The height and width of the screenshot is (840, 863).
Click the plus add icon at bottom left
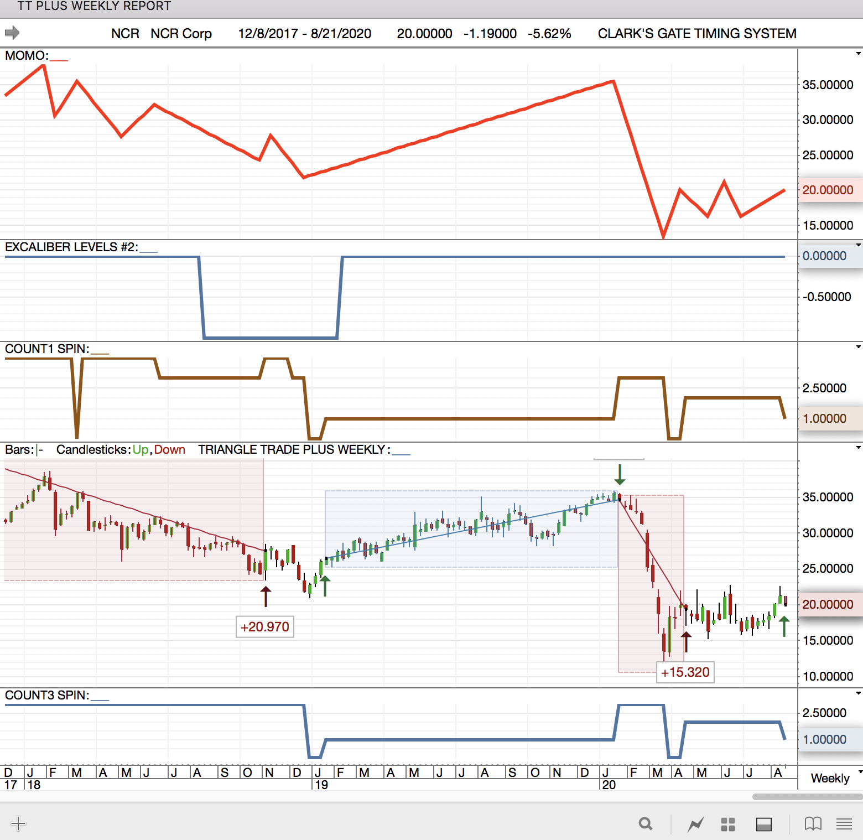click(18, 823)
